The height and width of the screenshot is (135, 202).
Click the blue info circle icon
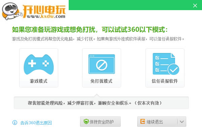pos(15,123)
